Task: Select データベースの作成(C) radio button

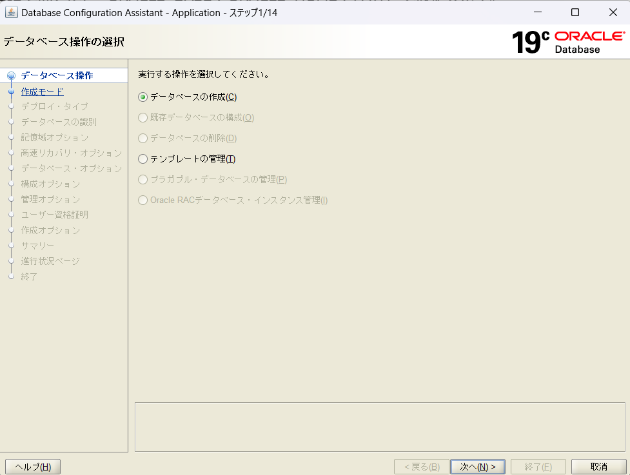Action: coord(143,97)
